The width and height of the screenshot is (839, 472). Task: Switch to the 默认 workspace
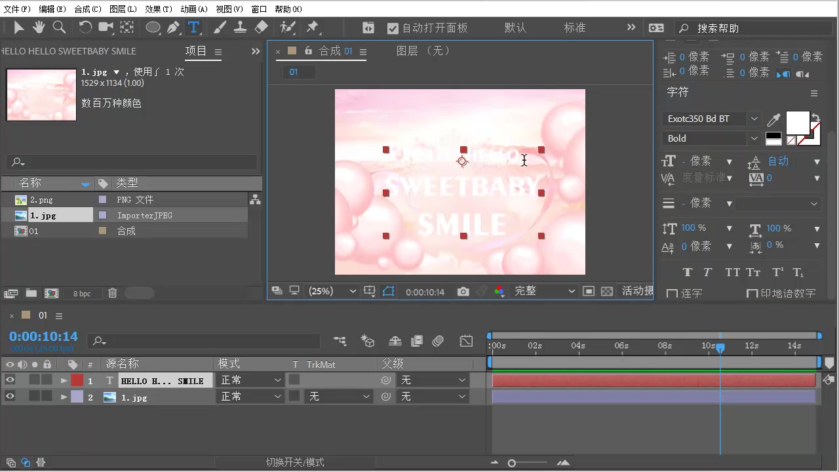pyautogui.click(x=515, y=28)
